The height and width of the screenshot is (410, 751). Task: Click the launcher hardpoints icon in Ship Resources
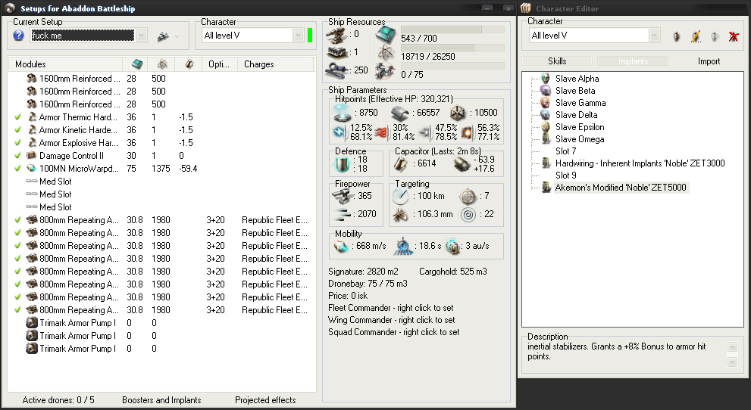[337, 52]
